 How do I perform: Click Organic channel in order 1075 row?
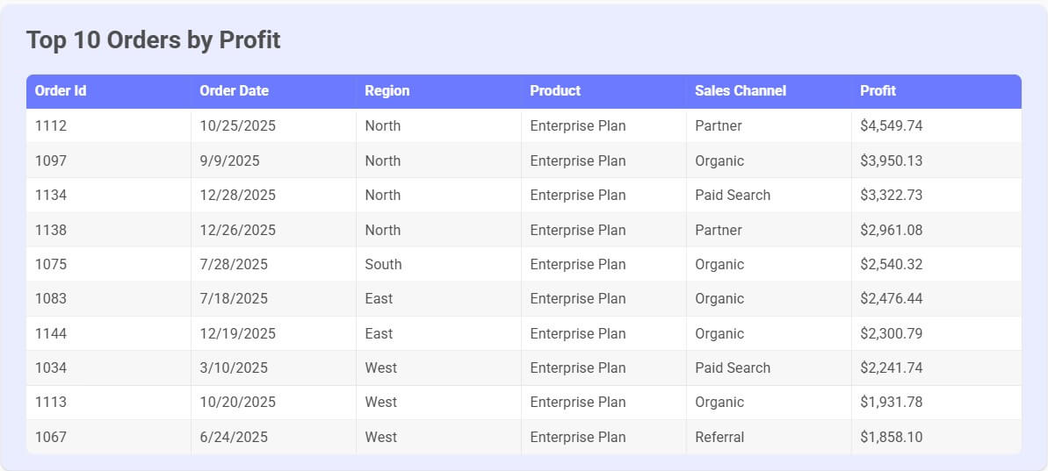[x=719, y=264]
